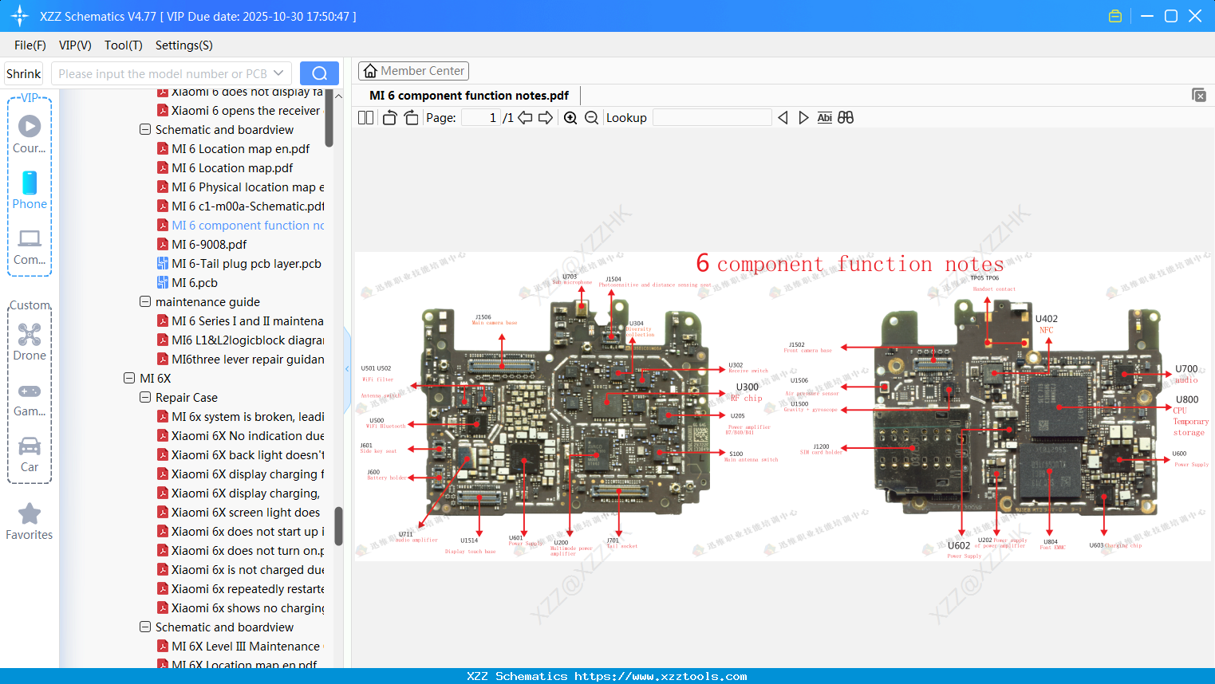Click the Abi text match icon

(x=825, y=118)
